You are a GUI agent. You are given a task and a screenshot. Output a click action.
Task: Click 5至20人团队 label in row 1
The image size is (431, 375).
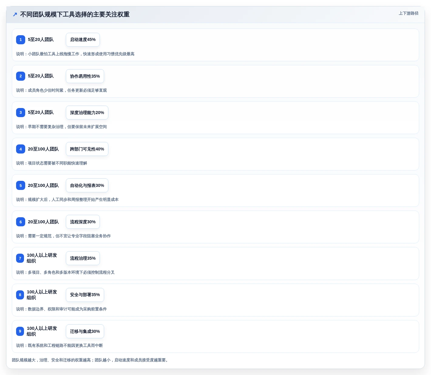[x=41, y=39]
